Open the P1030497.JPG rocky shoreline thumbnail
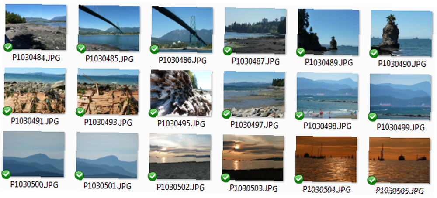The height and width of the screenshot is (198, 437). (254, 94)
